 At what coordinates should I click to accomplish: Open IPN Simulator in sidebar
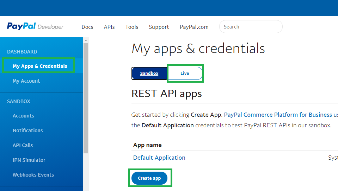[x=29, y=160]
